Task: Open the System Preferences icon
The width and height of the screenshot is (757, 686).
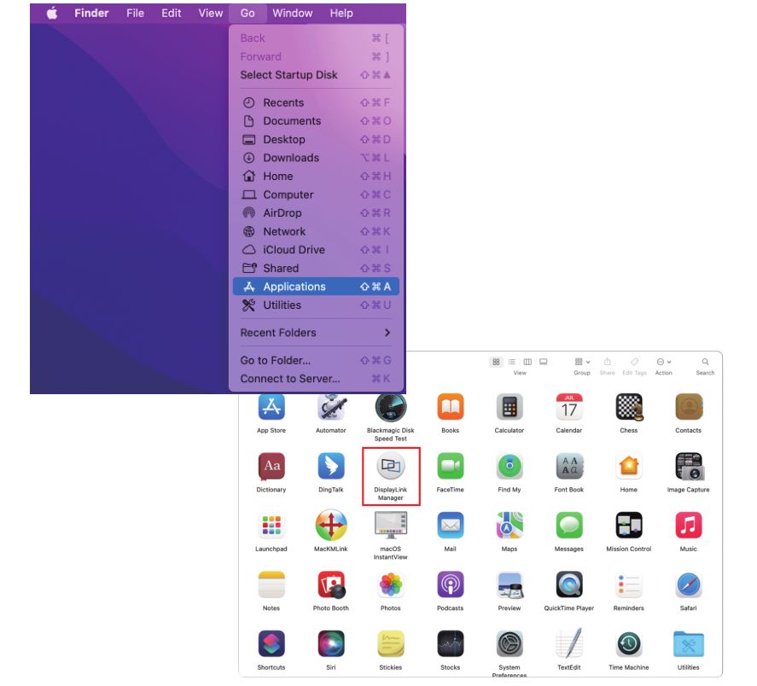Action: point(510,644)
